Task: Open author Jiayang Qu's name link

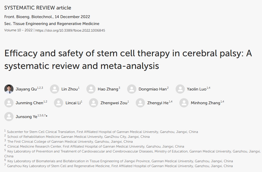Action: pos(25,89)
